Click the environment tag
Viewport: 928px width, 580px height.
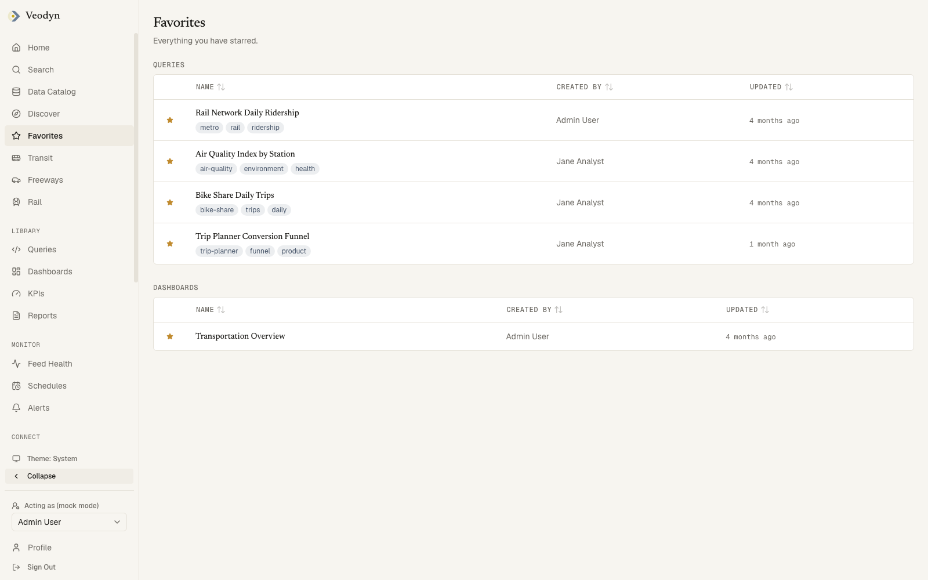click(x=264, y=169)
